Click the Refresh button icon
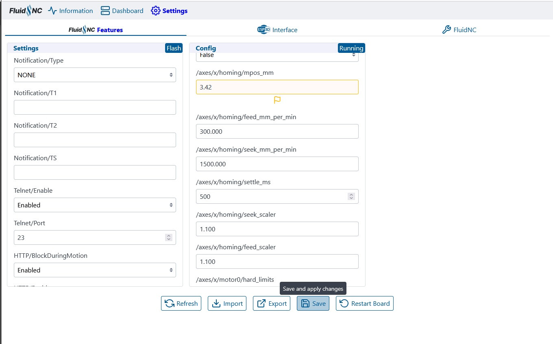 [169, 303]
